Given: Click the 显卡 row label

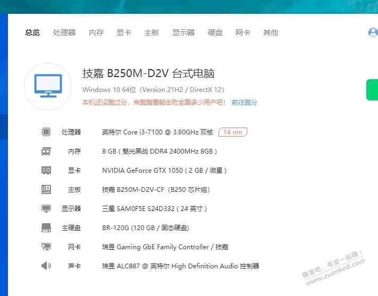Looking at the screenshot, I should pyautogui.click(x=74, y=171).
